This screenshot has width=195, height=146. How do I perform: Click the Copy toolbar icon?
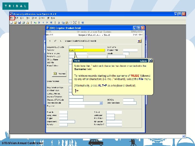63,22
